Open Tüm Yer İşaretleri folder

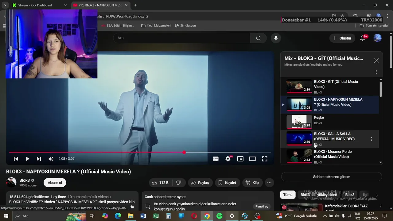click(x=374, y=25)
